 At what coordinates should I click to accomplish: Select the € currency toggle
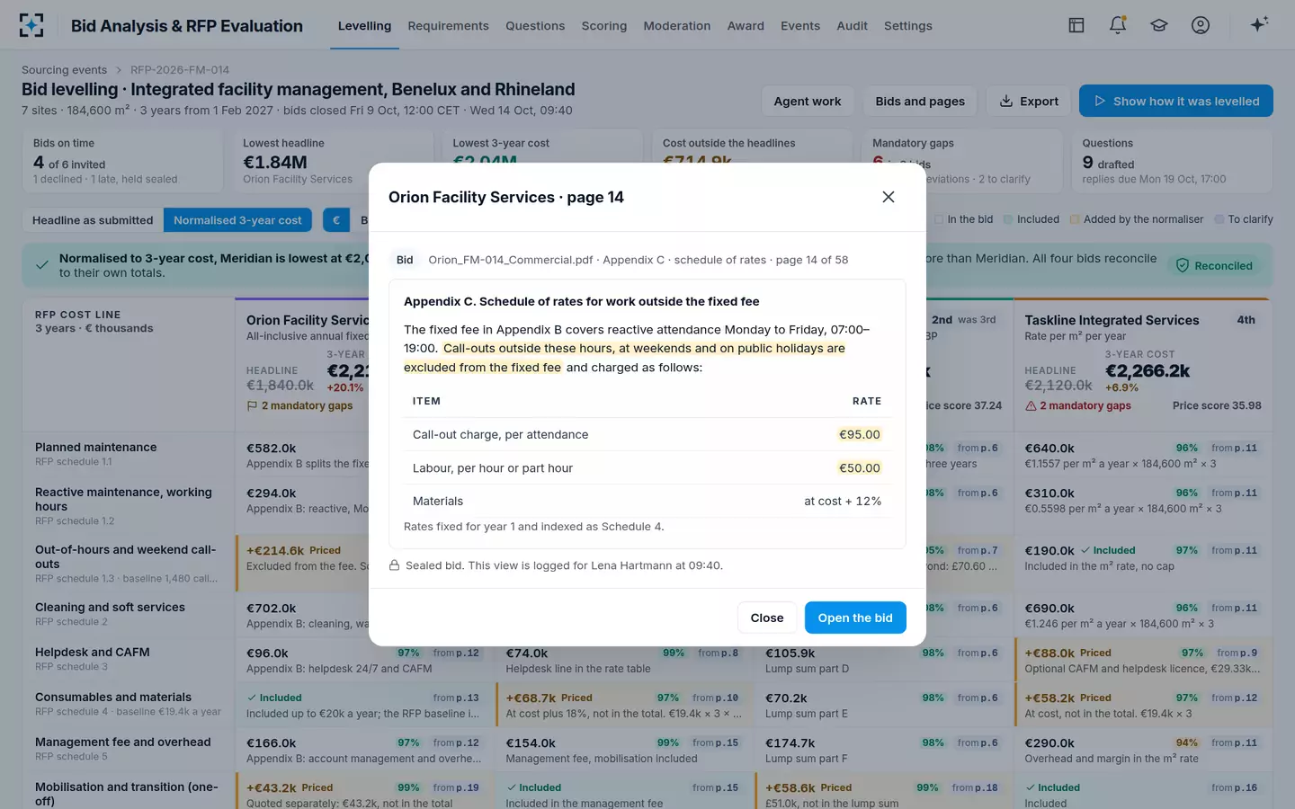pyautogui.click(x=336, y=220)
